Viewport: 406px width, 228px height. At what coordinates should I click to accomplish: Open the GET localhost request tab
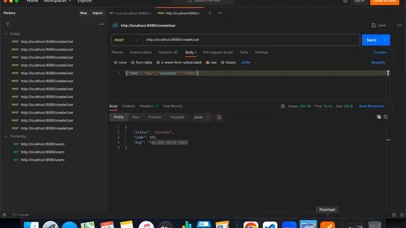pos(131,13)
